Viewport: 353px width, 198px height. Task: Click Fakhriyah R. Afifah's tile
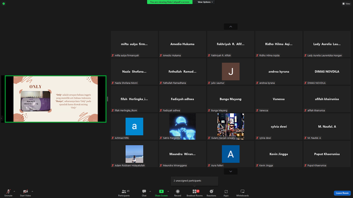[231, 44]
